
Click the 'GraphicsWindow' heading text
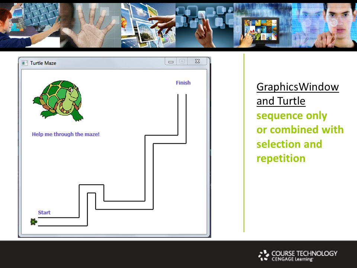click(297, 87)
